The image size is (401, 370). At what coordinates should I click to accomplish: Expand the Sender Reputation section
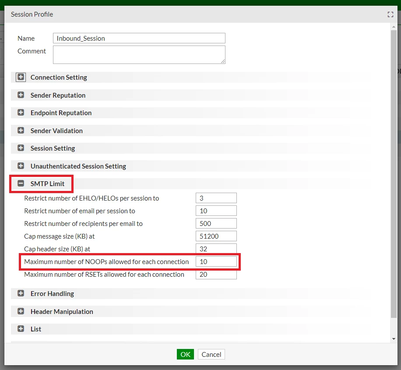[x=21, y=95]
